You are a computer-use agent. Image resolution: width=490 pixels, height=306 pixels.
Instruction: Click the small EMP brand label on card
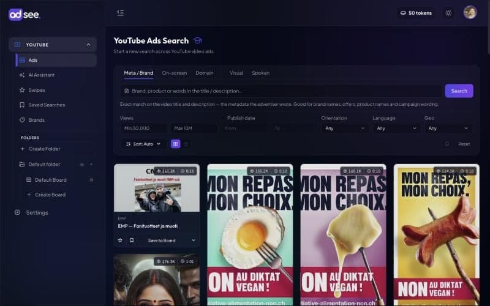(121, 218)
